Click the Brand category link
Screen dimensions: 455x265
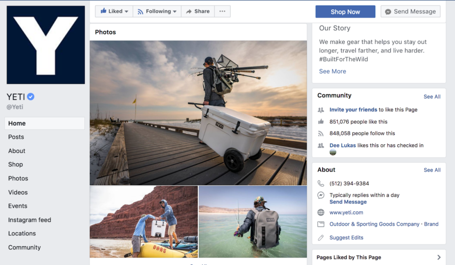pyautogui.click(x=431, y=224)
